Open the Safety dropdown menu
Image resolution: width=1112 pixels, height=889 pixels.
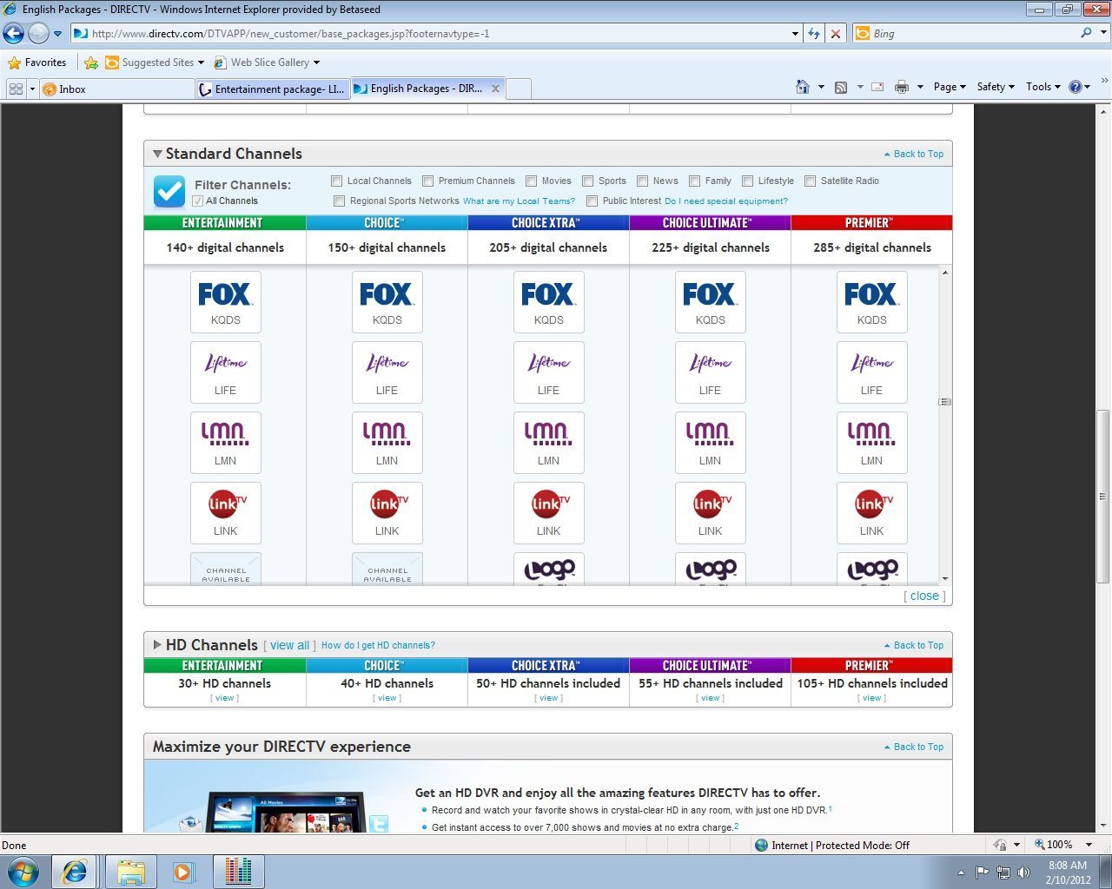996,87
